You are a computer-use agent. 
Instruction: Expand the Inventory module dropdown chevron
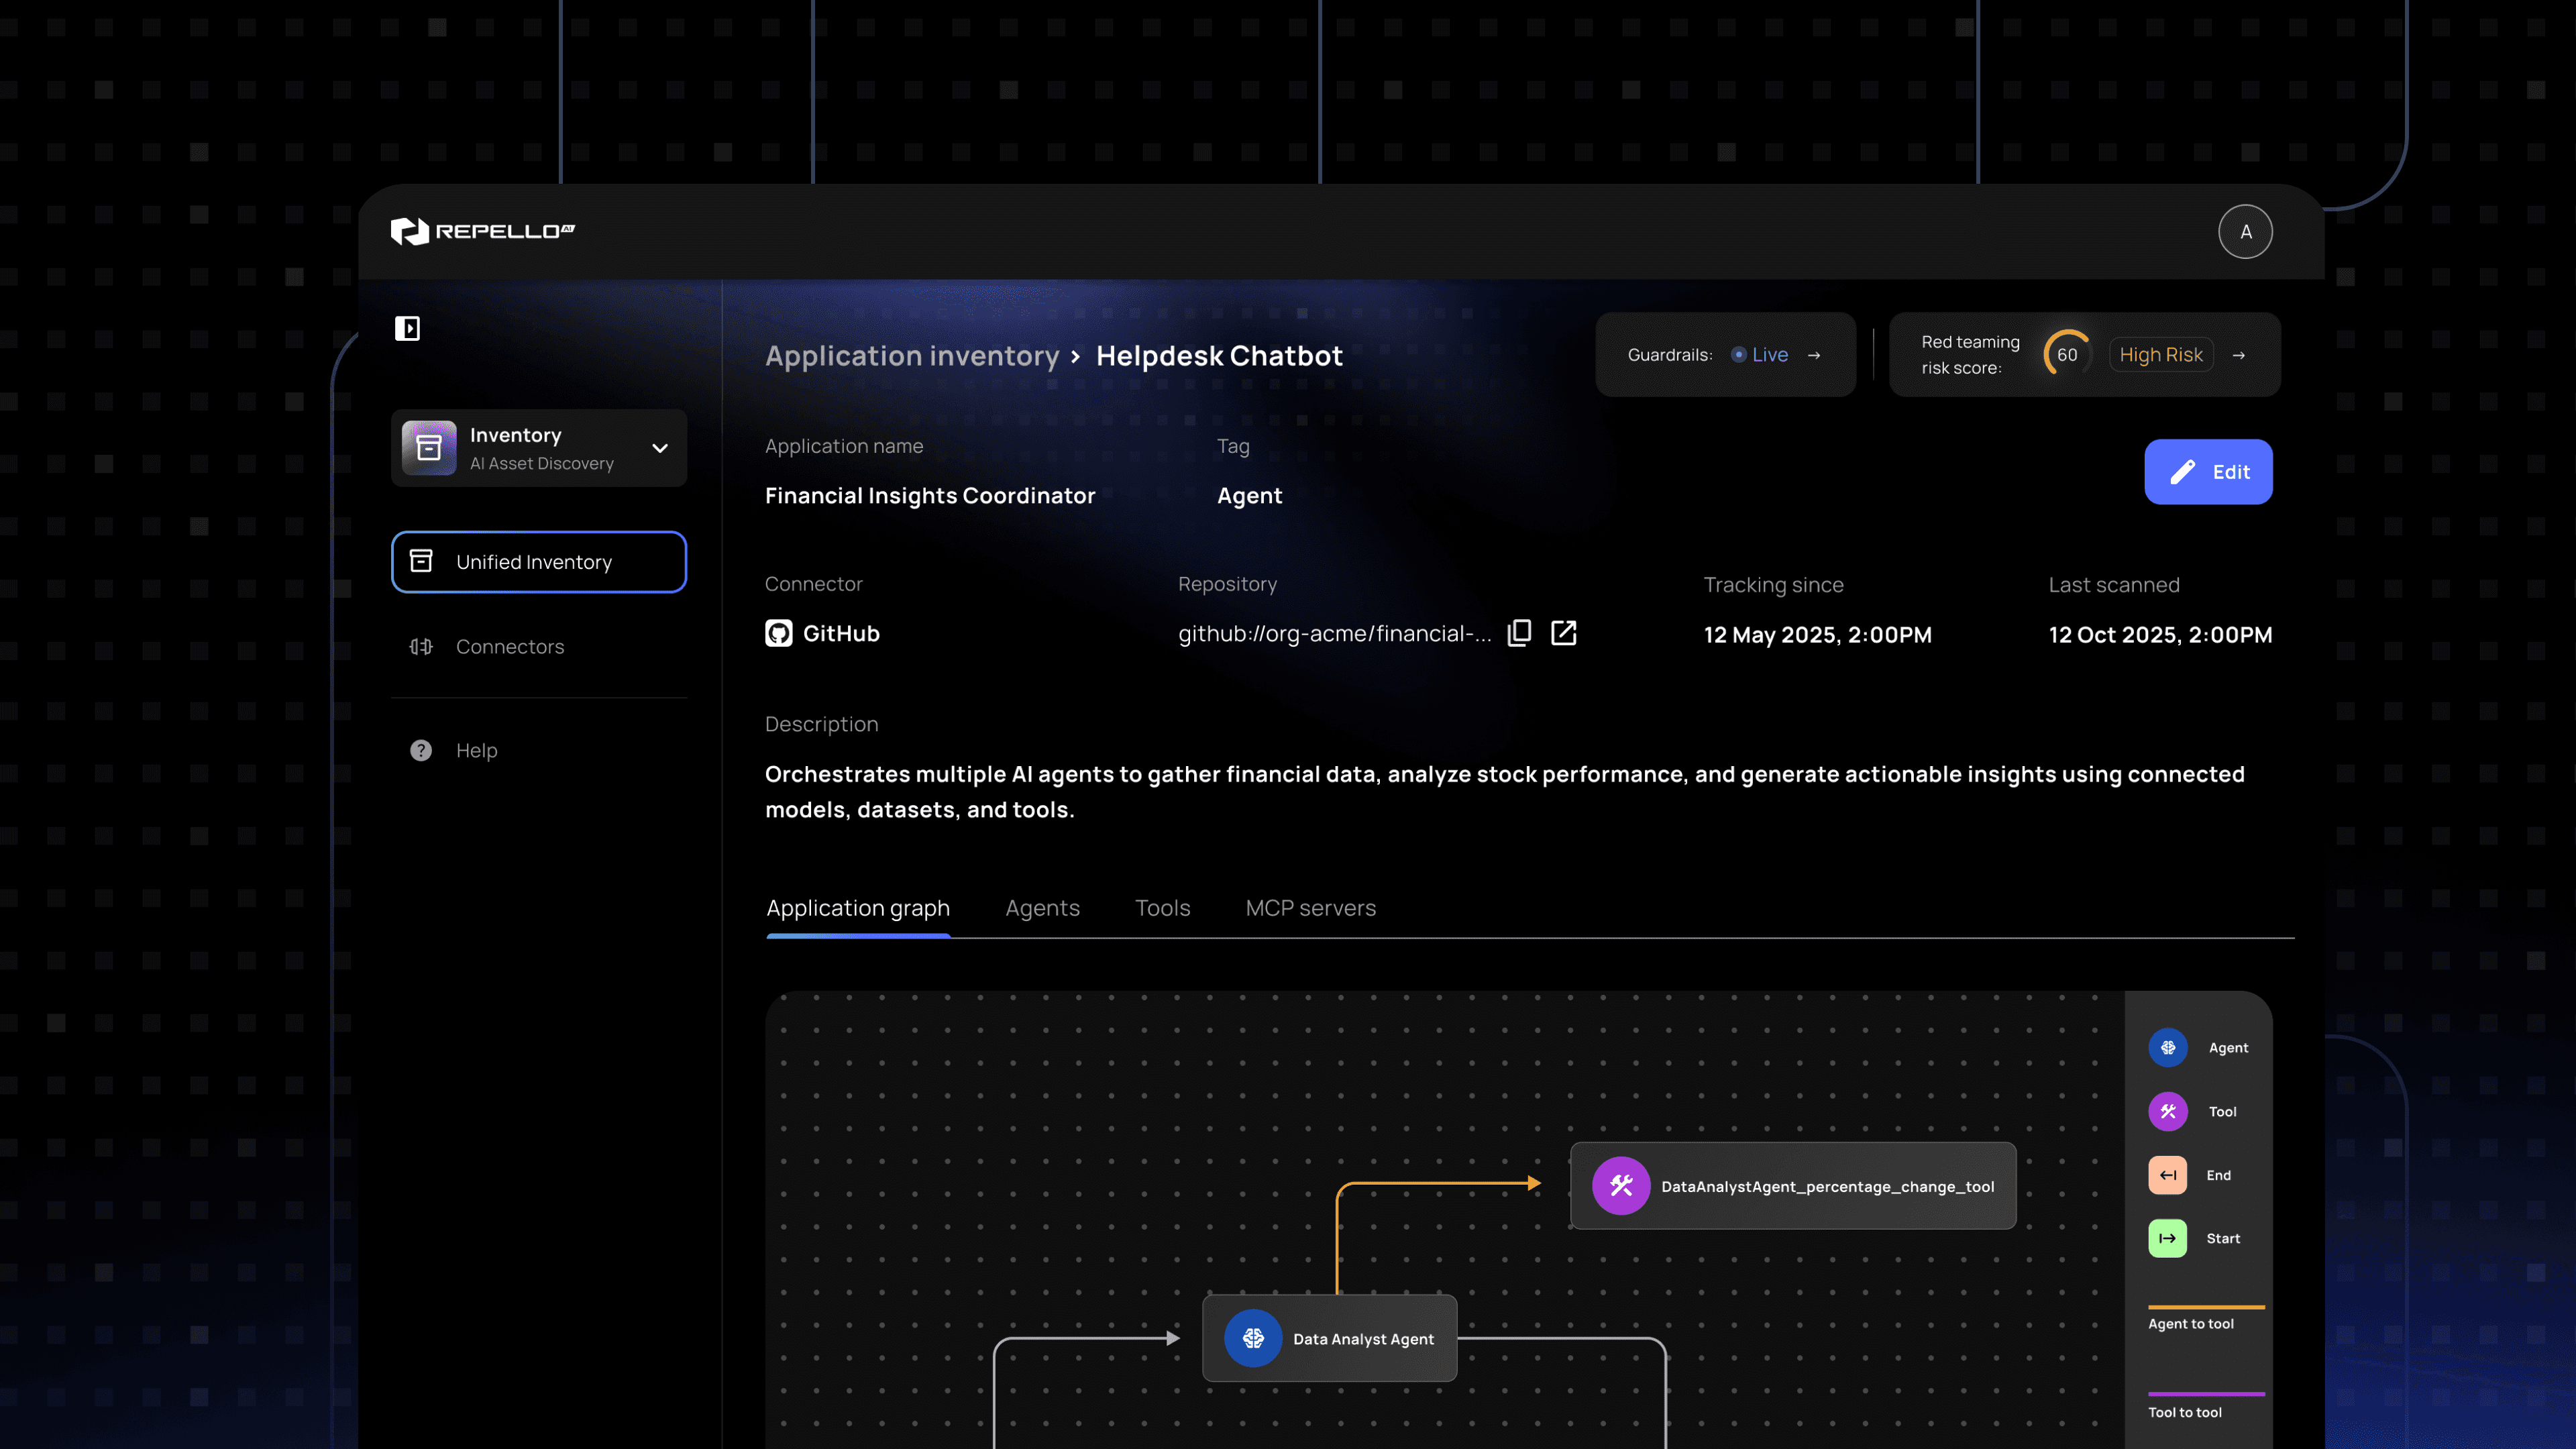[660, 448]
